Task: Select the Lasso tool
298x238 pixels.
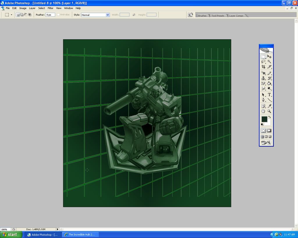Action: pyautogui.click(x=263, y=62)
